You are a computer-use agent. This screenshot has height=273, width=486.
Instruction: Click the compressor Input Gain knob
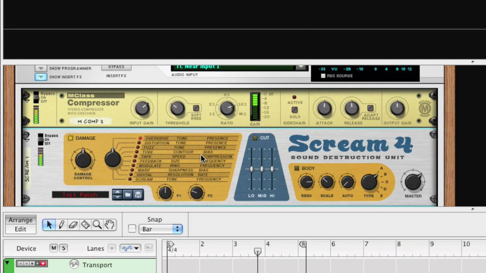point(142,108)
